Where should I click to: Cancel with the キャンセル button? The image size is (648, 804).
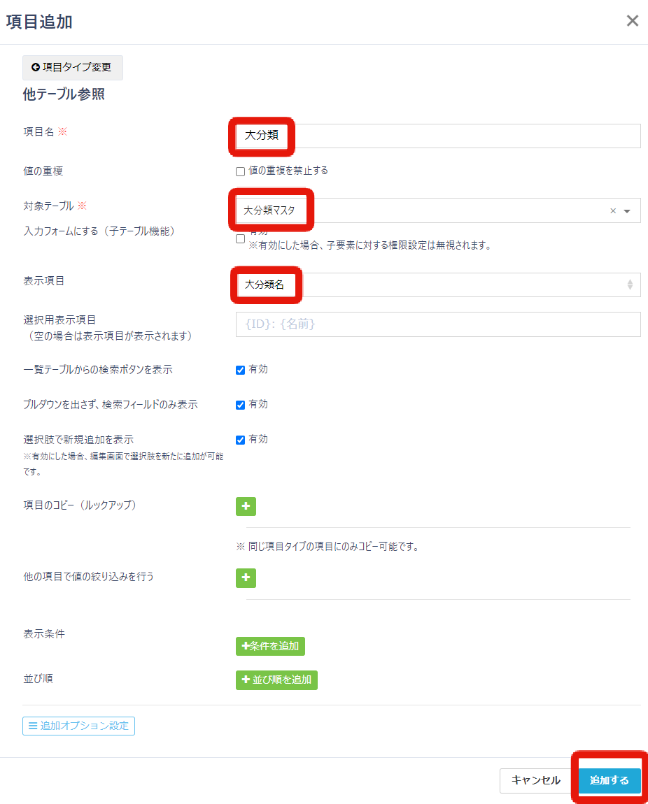tap(535, 780)
